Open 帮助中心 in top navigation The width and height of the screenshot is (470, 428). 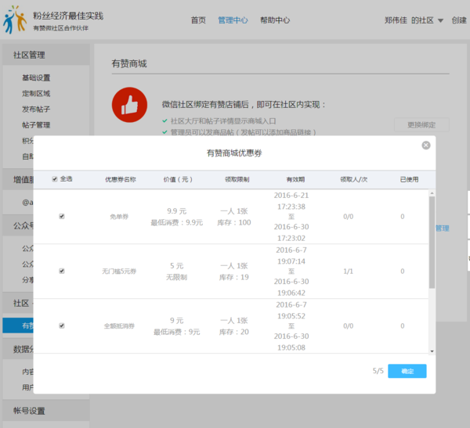tap(275, 20)
